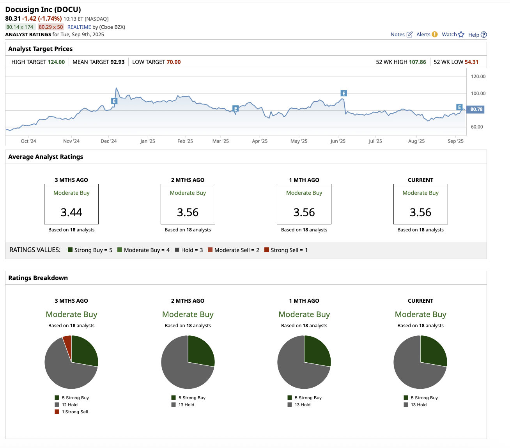Click the earnings marker near Sep '25
Viewport: 510px width, 448px height.
459,107
